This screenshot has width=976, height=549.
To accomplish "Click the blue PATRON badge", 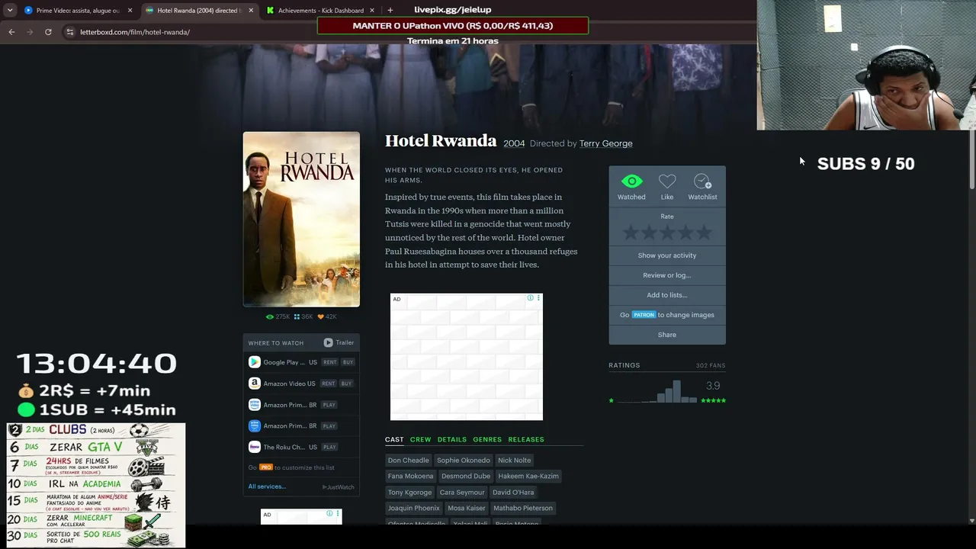I will point(644,315).
